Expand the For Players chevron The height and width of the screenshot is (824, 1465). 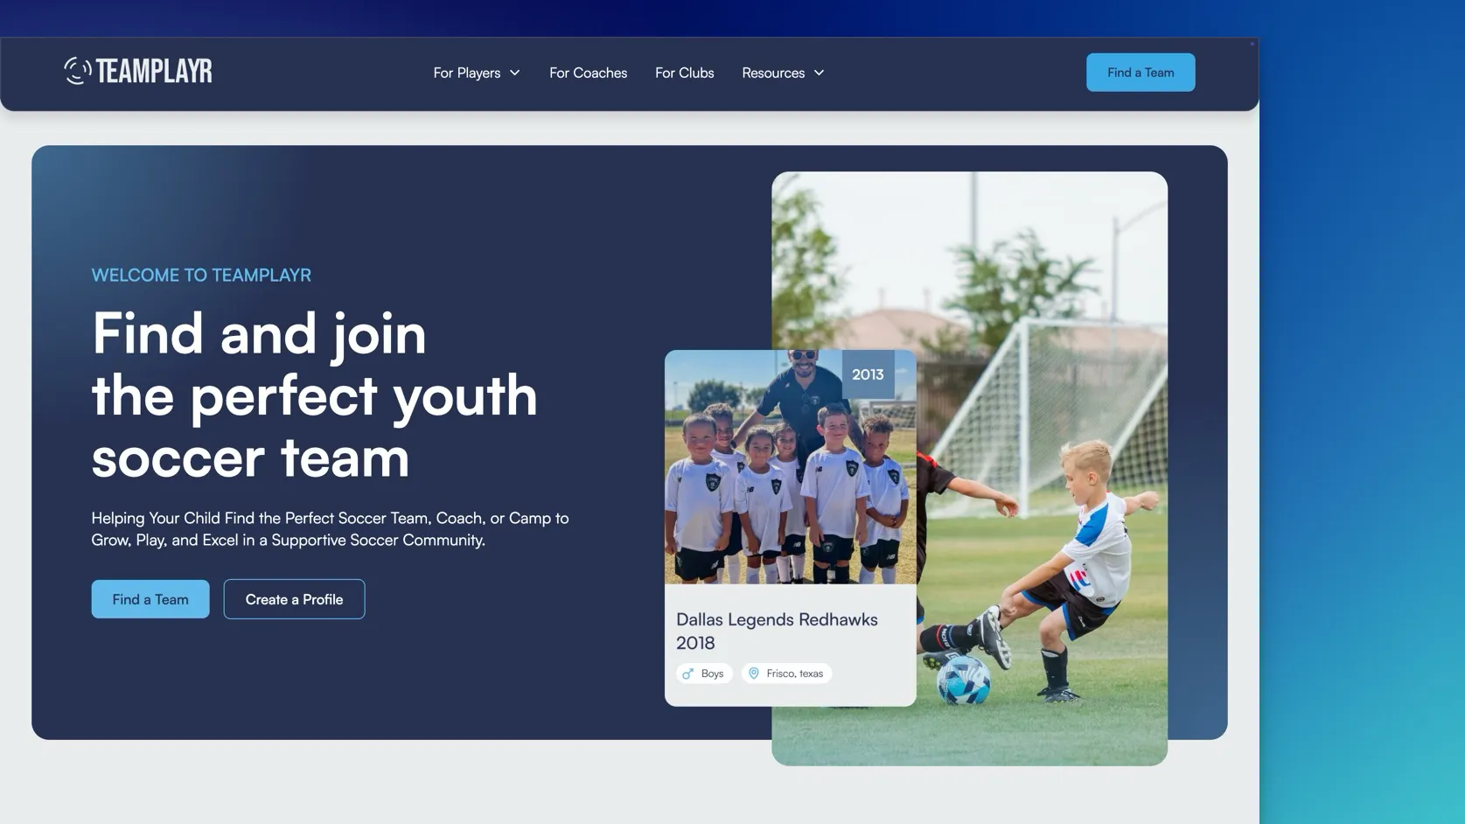[515, 73]
